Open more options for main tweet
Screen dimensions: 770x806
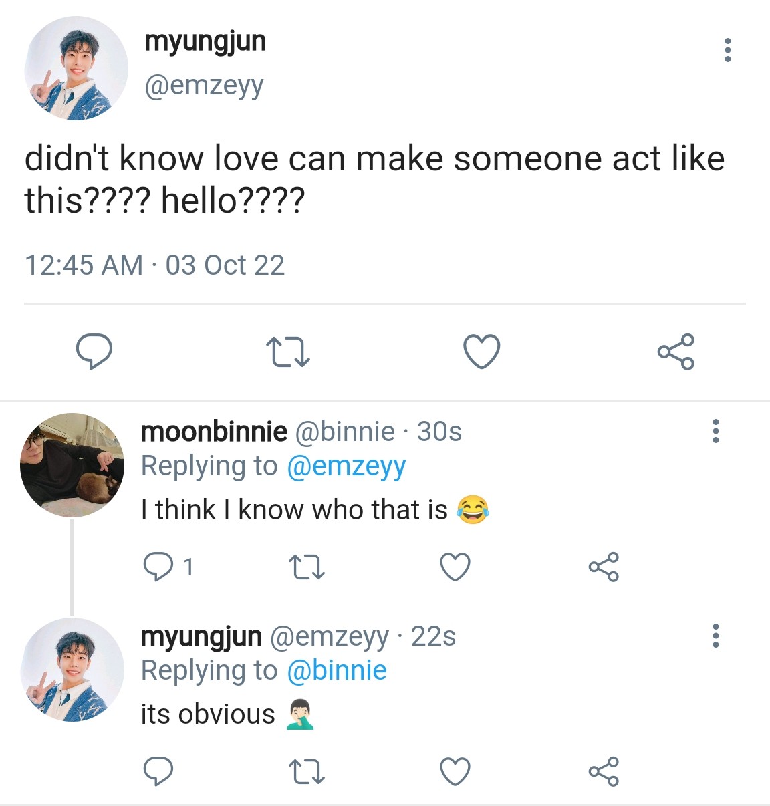(727, 50)
